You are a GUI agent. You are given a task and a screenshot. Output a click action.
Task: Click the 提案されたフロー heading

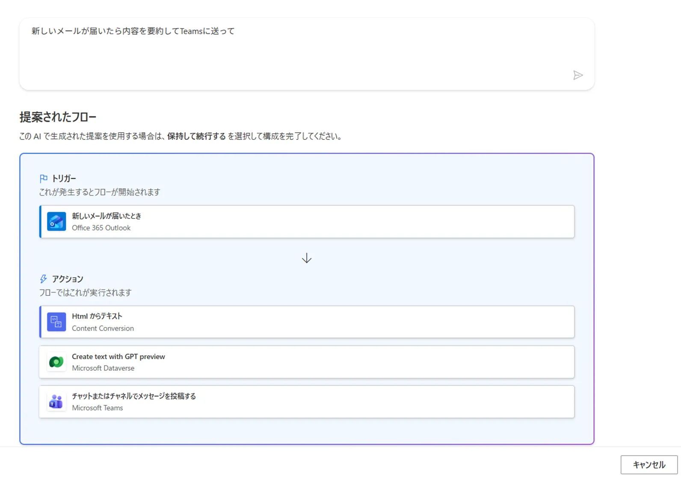coord(58,117)
